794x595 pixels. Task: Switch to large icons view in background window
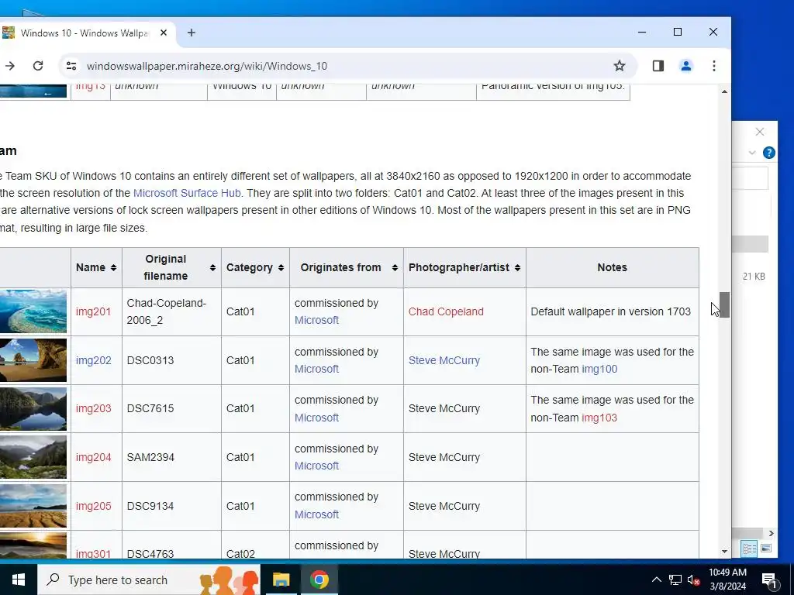[x=766, y=549]
